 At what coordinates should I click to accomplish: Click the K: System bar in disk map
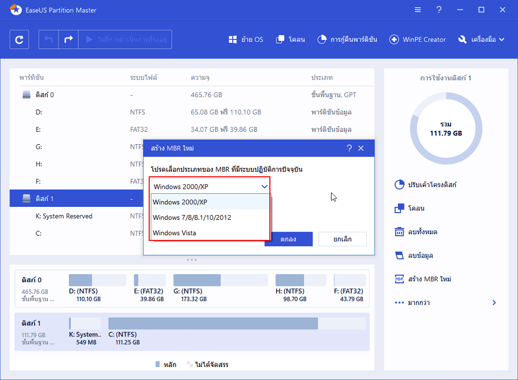coord(85,323)
